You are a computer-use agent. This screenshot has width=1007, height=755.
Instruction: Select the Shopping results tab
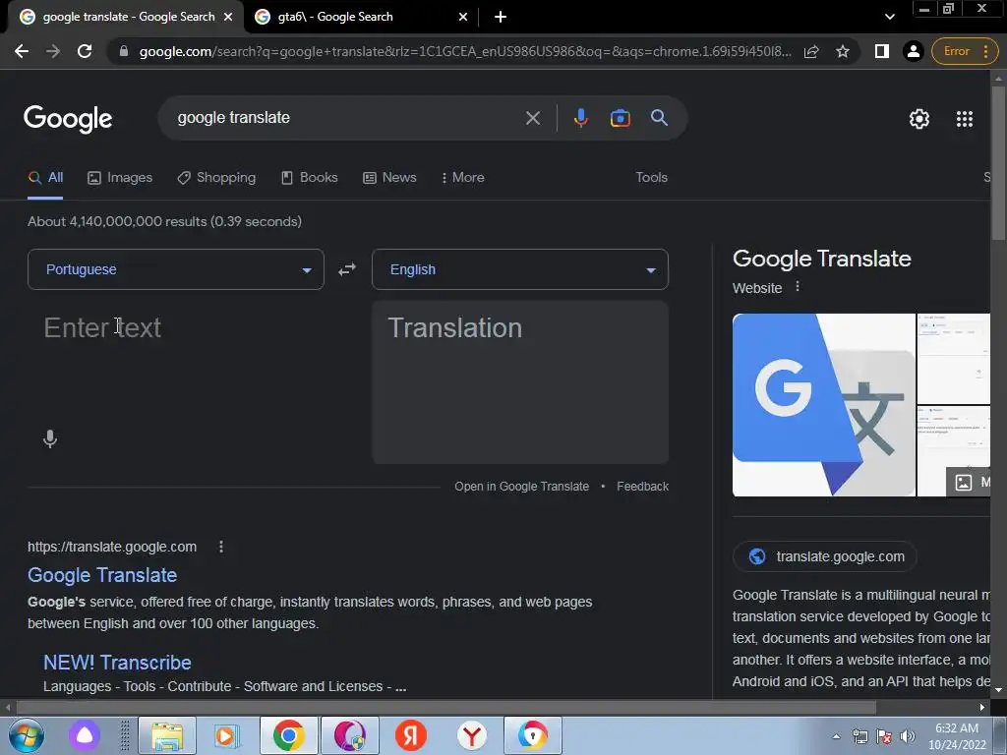(x=216, y=178)
